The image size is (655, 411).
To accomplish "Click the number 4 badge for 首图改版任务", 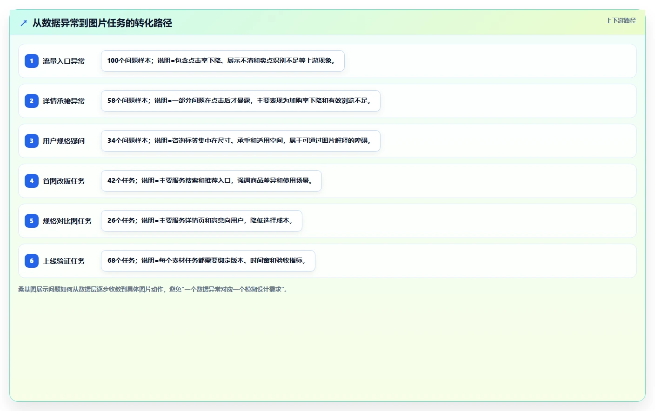I will tap(32, 181).
